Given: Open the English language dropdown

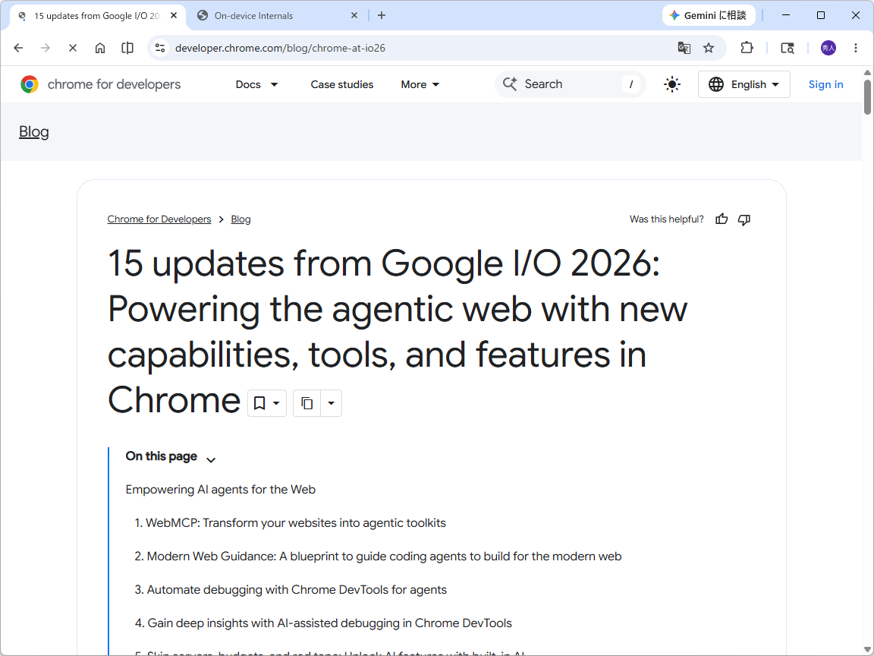Looking at the screenshot, I should (744, 84).
